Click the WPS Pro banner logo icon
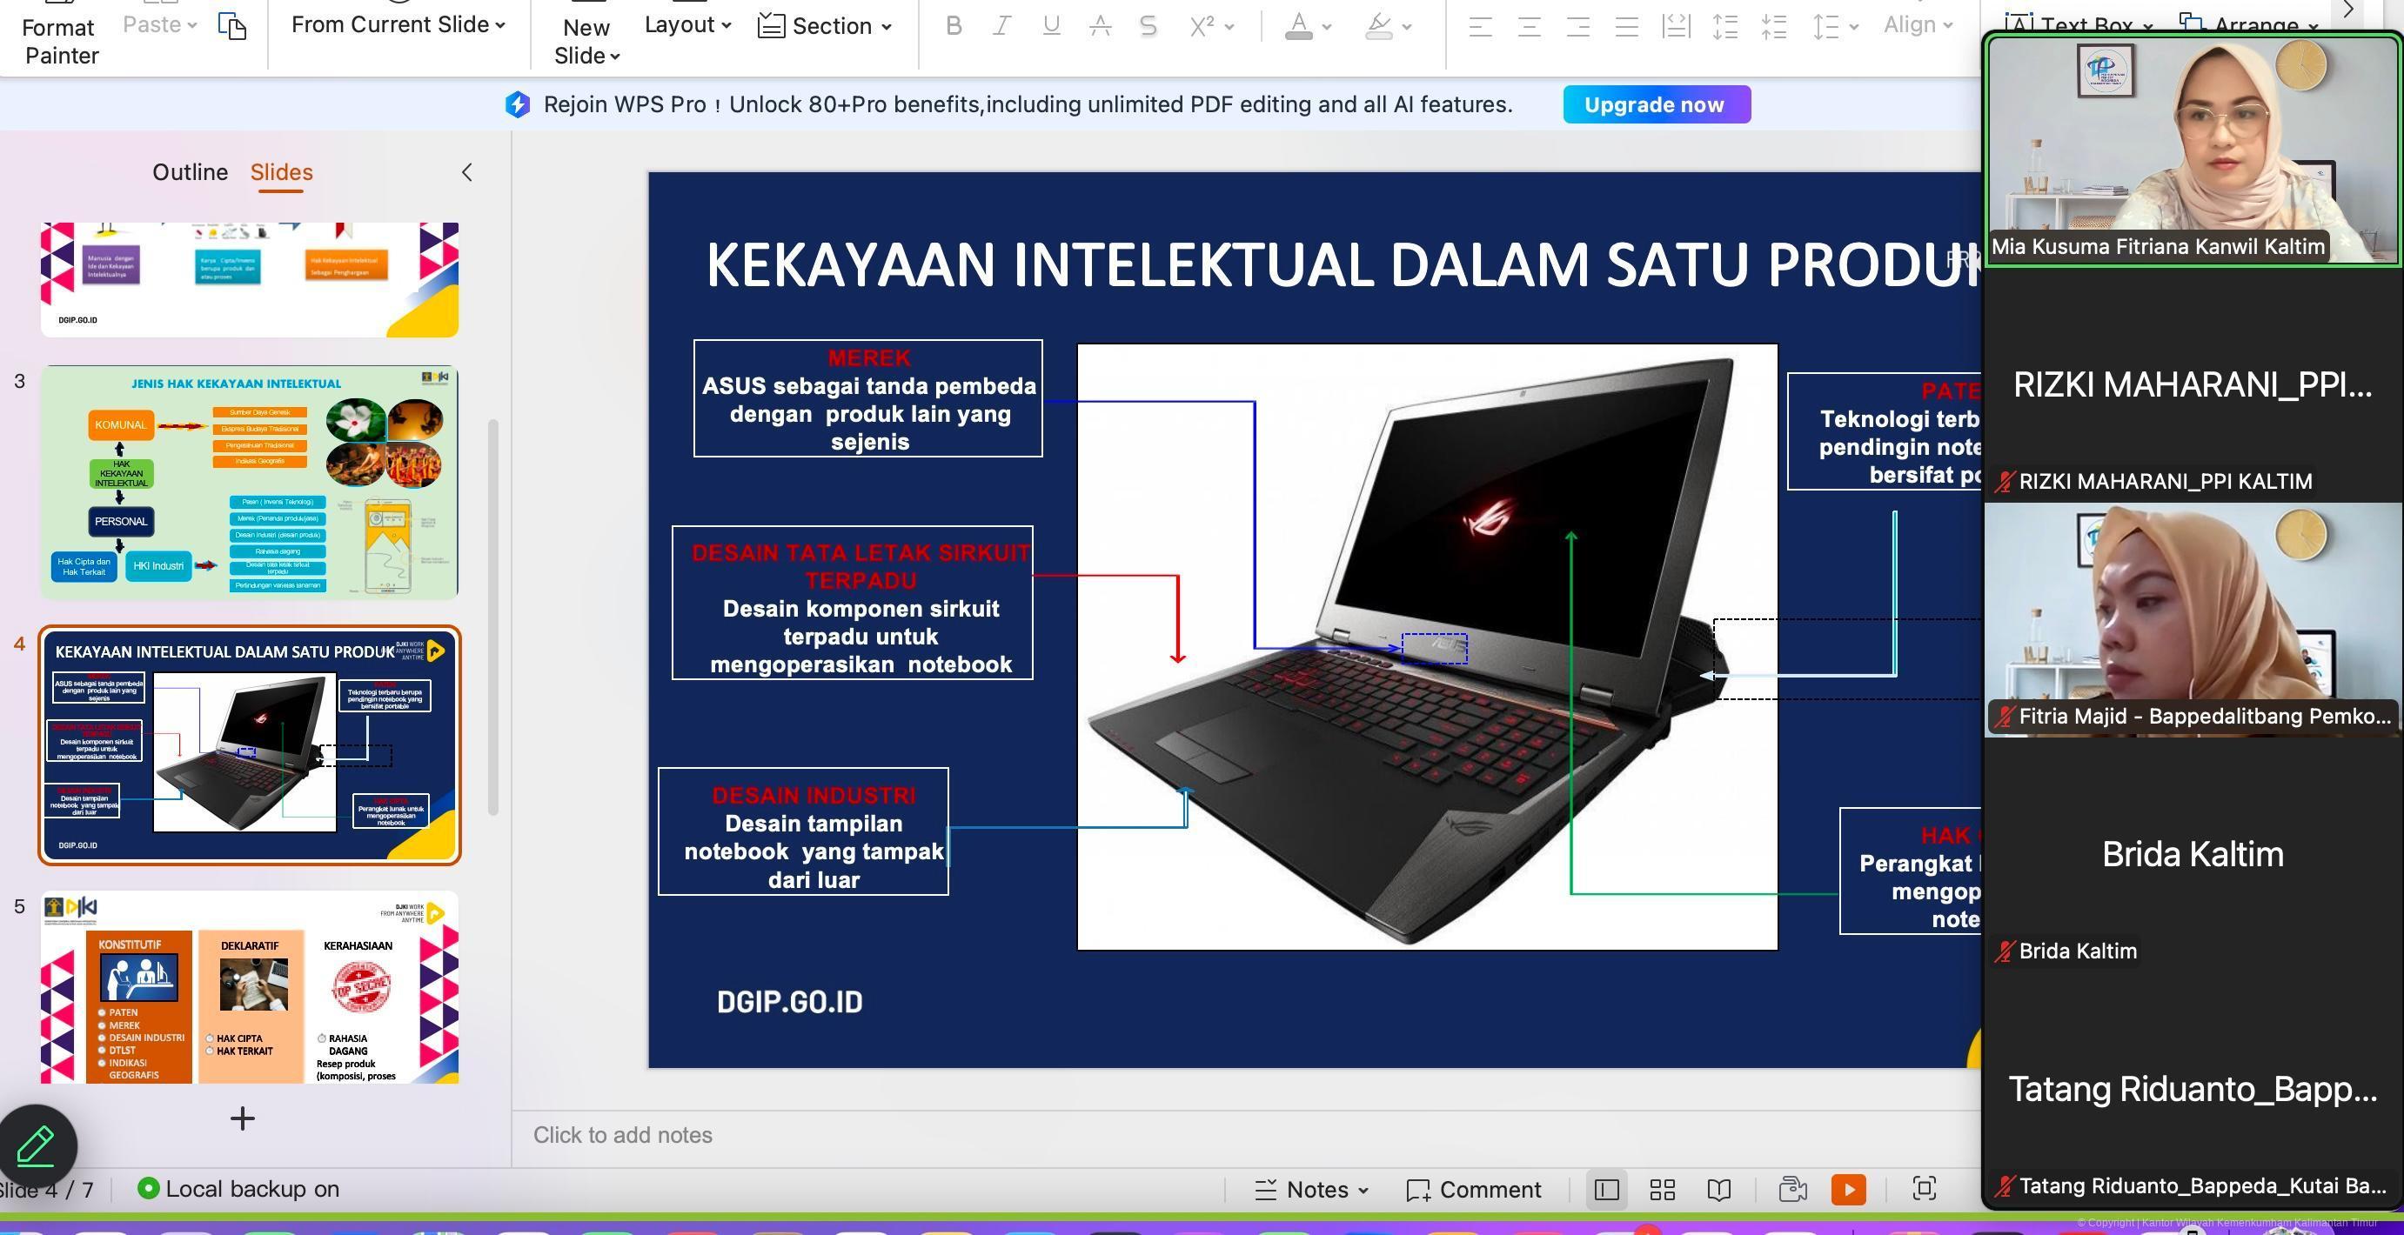This screenshot has height=1235, width=2404. tap(517, 104)
